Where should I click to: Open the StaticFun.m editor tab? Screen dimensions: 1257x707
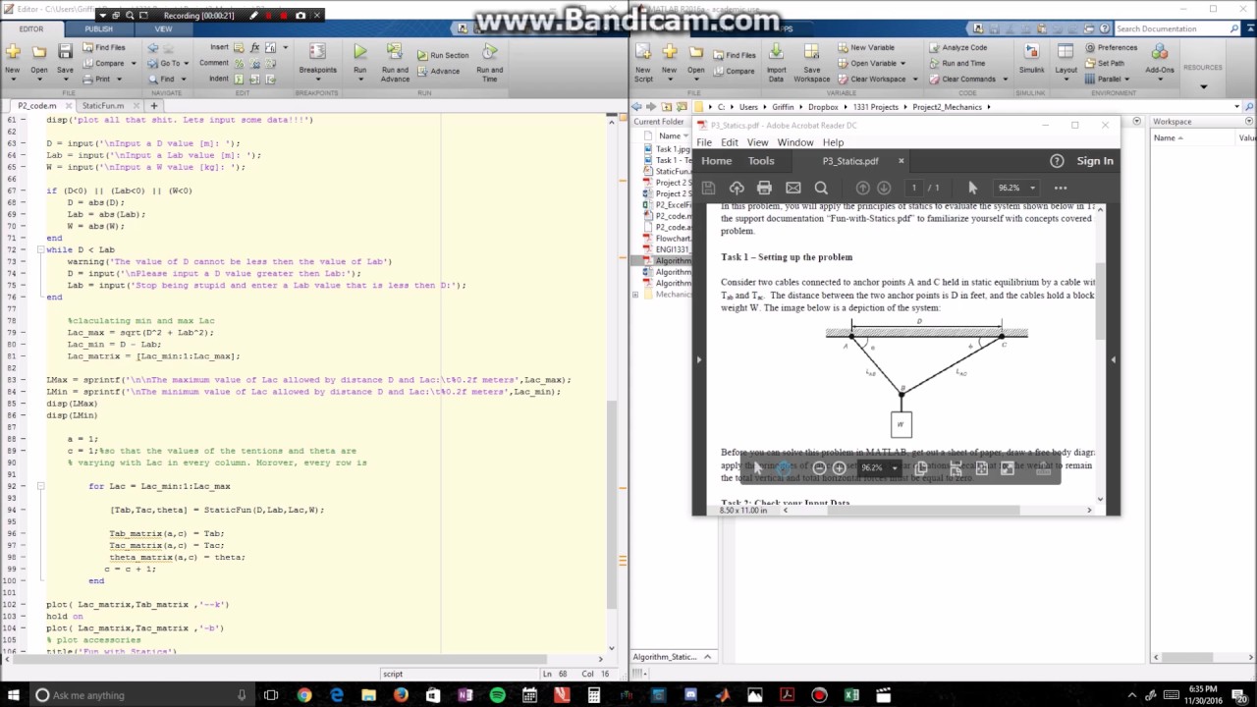pos(103,105)
